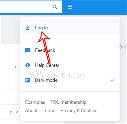The image size is (127, 124).
Task: Open the Examples link
Action: [x=35, y=102]
